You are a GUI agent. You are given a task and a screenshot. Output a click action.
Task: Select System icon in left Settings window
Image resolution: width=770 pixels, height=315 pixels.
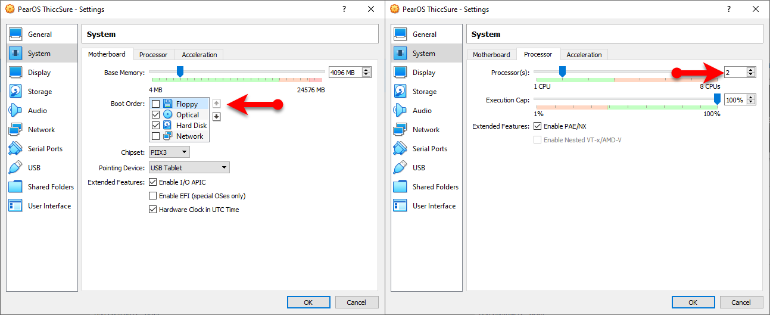click(15, 54)
